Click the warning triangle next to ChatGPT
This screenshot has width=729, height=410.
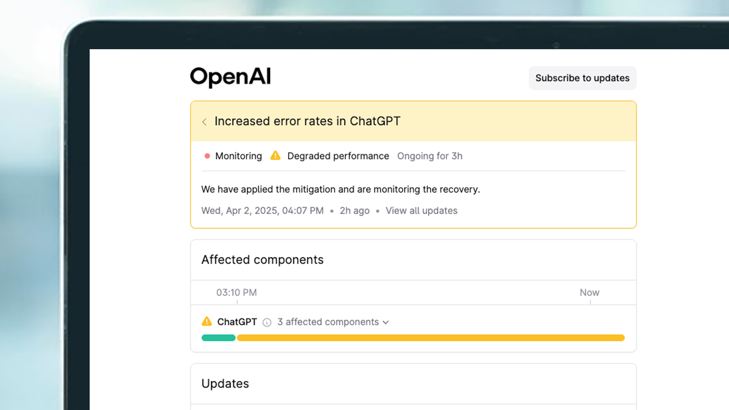tap(207, 321)
